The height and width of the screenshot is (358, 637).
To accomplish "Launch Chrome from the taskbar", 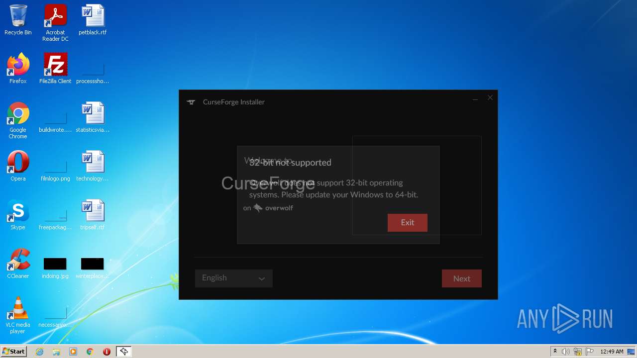I will pos(90,352).
